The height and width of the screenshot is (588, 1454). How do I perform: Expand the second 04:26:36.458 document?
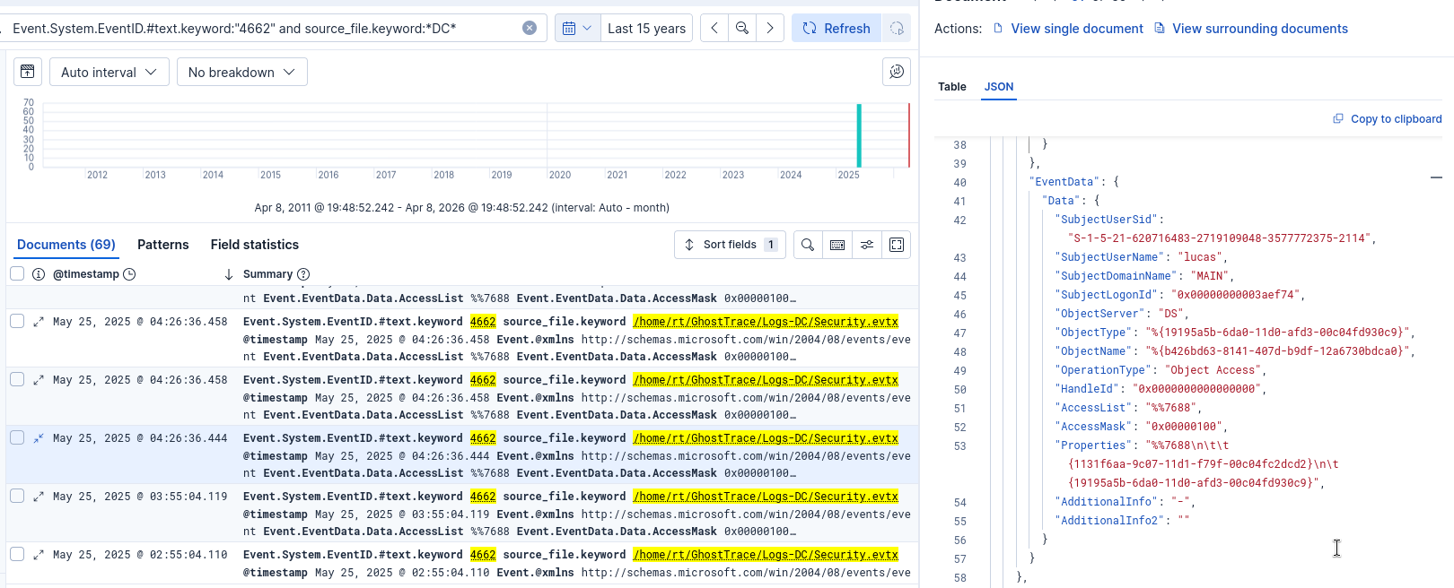tap(39, 380)
